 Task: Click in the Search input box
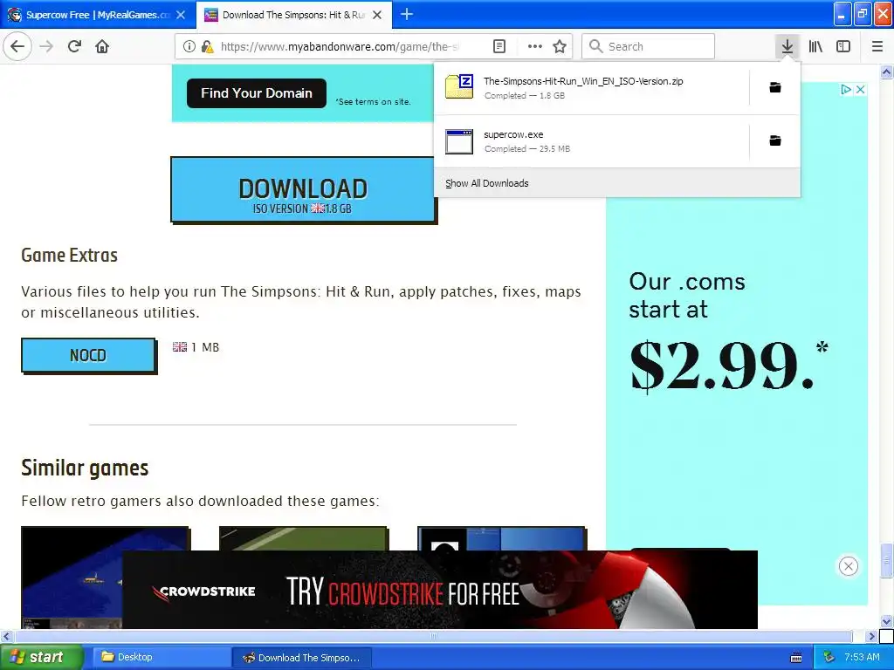(x=649, y=46)
